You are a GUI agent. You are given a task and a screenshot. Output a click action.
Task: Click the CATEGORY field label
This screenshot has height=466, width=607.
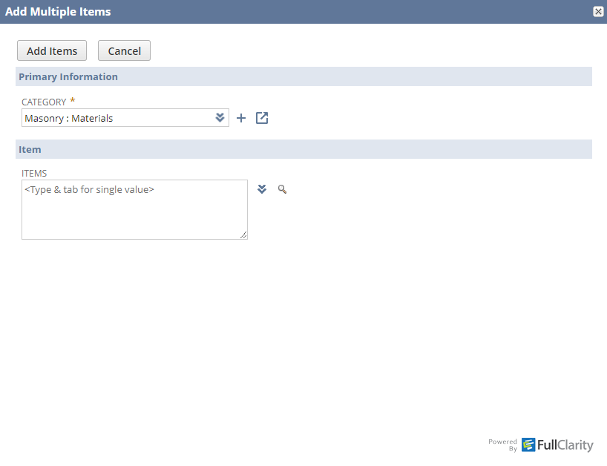click(x=44, y=102)
